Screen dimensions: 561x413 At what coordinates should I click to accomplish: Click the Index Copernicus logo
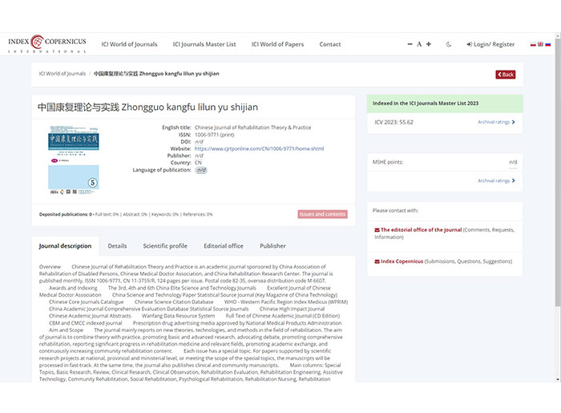[x=46, y=45]
